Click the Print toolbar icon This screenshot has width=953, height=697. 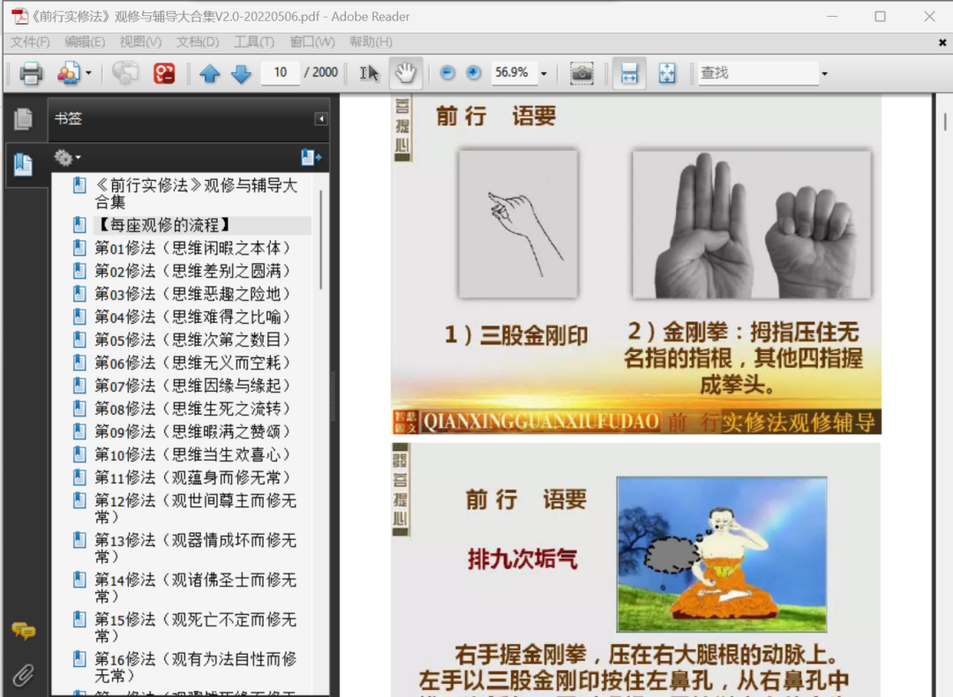coord(30,73)
